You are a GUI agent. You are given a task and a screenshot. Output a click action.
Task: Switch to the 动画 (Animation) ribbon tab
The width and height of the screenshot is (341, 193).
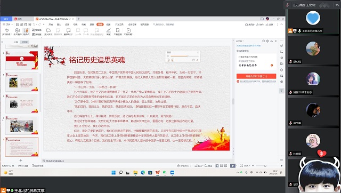(x=84, y=25)
